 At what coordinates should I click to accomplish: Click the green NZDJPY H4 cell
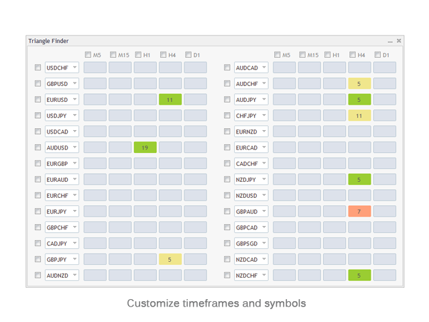359,179
